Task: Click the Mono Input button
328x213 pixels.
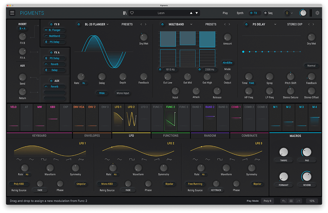Action: [123, 93]
